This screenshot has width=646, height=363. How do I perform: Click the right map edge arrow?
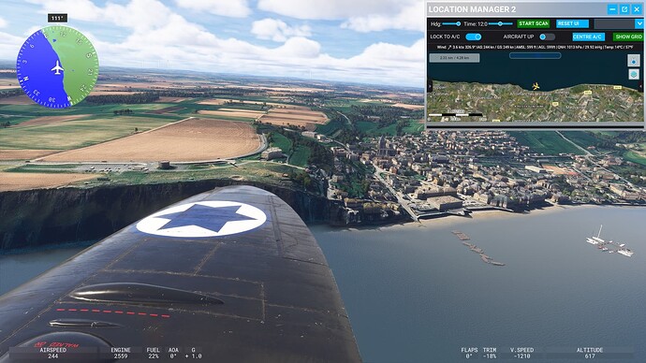pyautogui.click(x=640, y=86)
